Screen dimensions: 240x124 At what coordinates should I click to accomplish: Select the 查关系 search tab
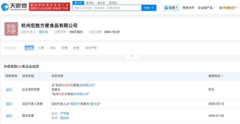click(101, 3)
